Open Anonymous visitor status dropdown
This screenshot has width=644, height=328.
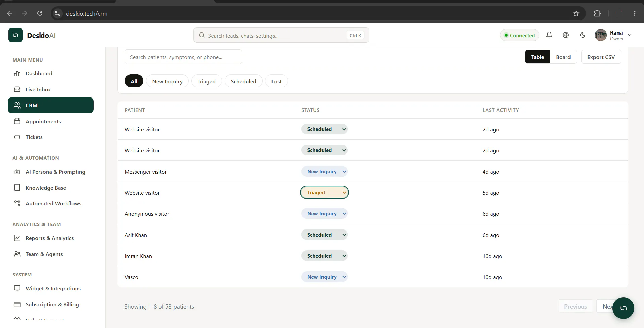click(324, 214)
